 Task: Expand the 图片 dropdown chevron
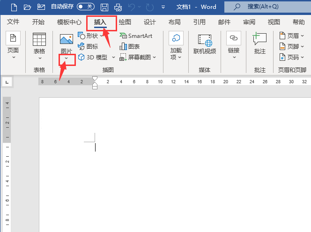point(66,58)
